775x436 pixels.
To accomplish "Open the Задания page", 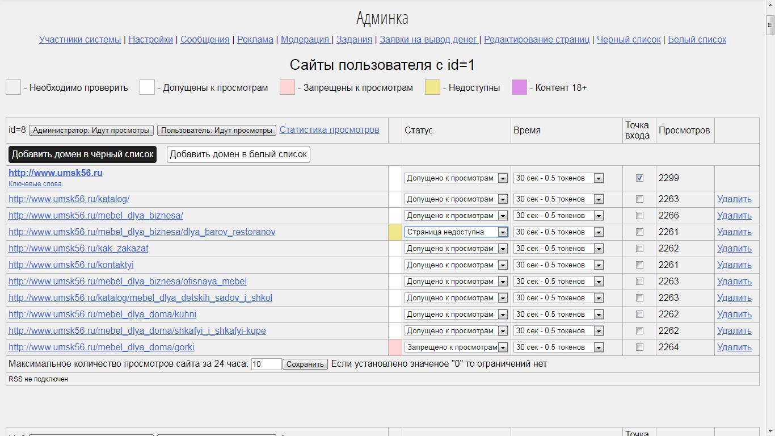I will (x=354, y=39).
